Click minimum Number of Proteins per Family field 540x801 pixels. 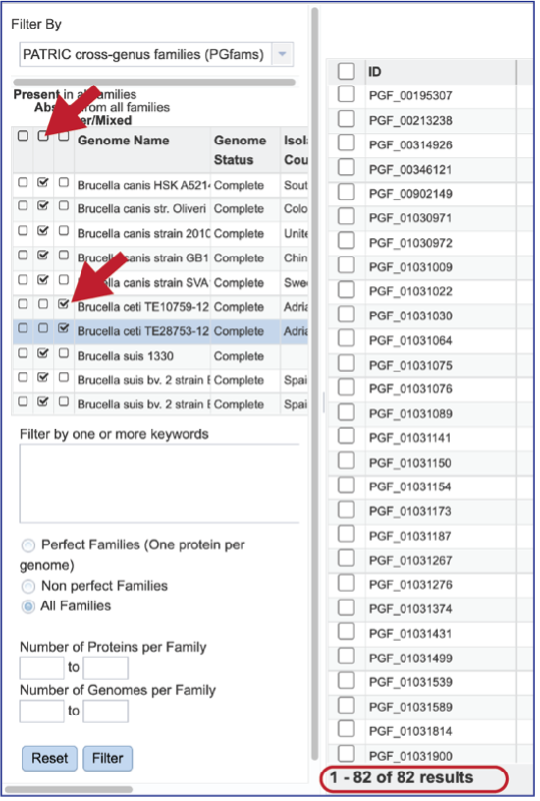coord(42,668)
